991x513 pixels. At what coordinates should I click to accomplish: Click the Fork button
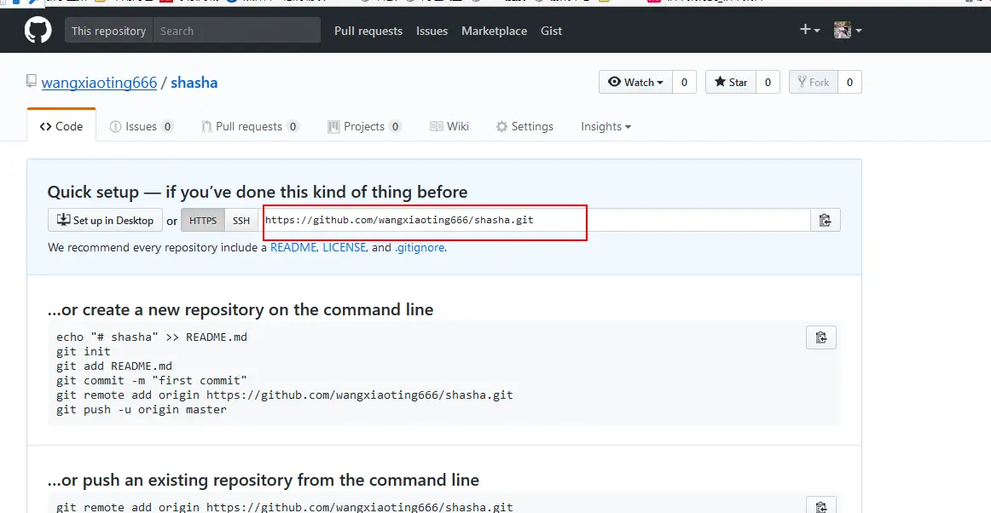coord(814,82)
